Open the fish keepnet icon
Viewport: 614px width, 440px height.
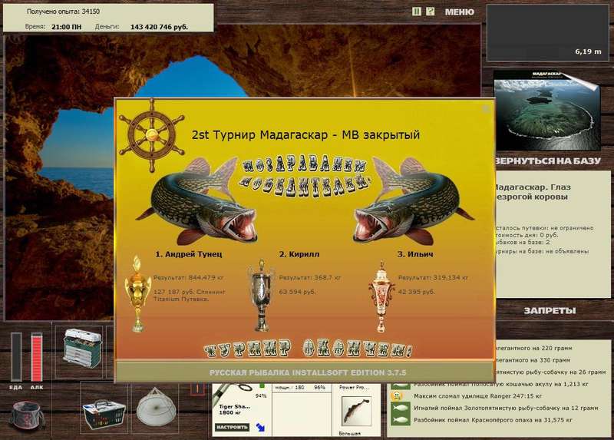point(156,408)
